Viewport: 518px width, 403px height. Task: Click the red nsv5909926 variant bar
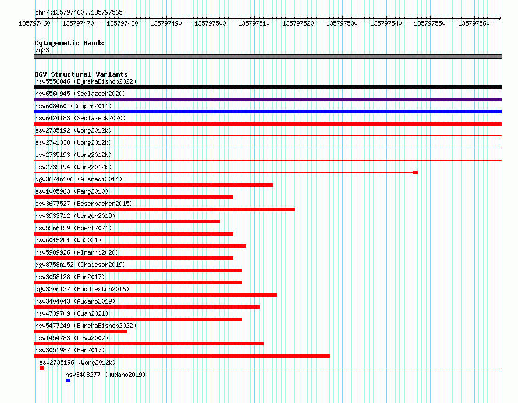(134, 258)
